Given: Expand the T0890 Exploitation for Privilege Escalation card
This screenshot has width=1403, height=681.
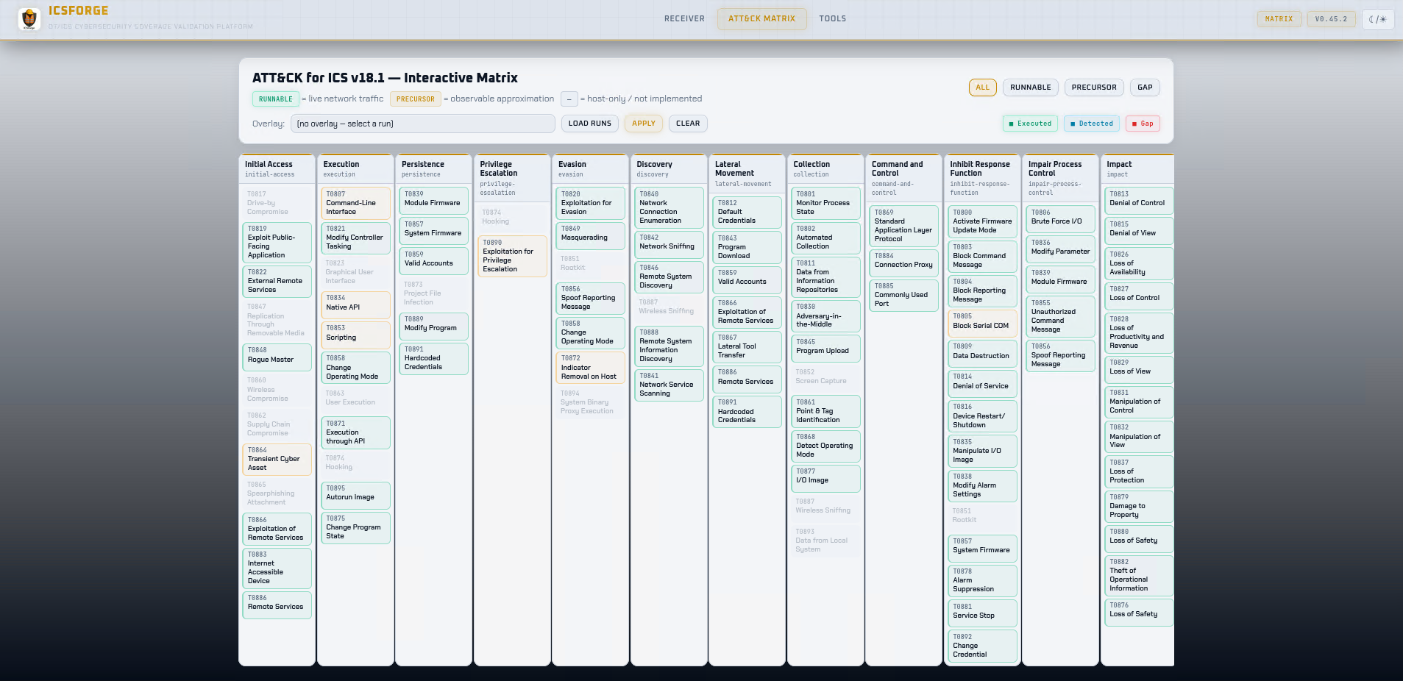Looking at the screenshot, I should click(512, 256).
